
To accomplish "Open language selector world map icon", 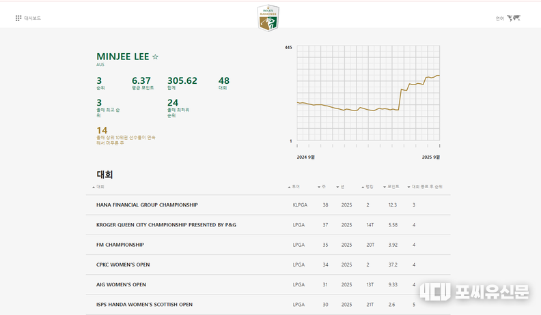I will click(514, 18).
